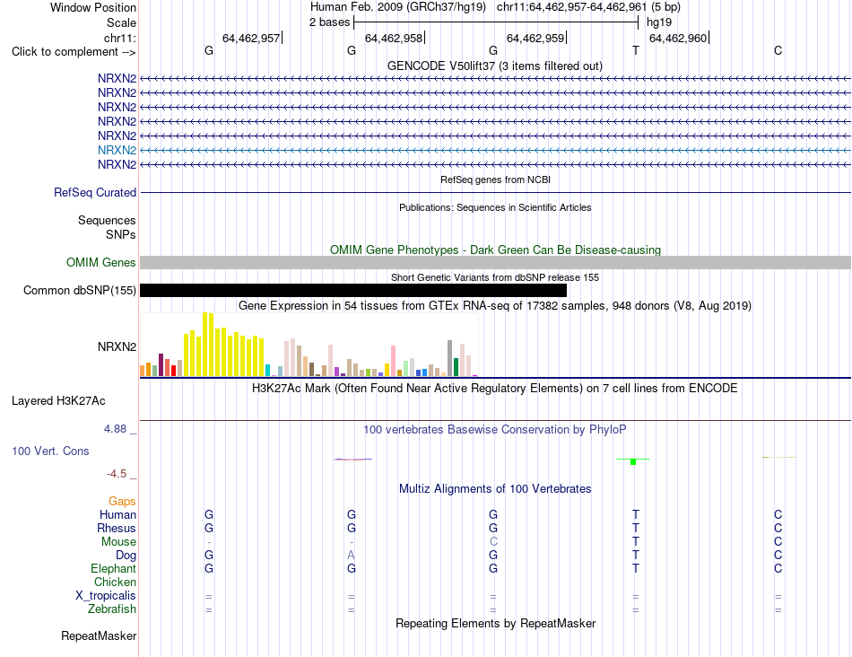
Task: Open the GTEx Gene Expression track title
Action: click(495, 306)
